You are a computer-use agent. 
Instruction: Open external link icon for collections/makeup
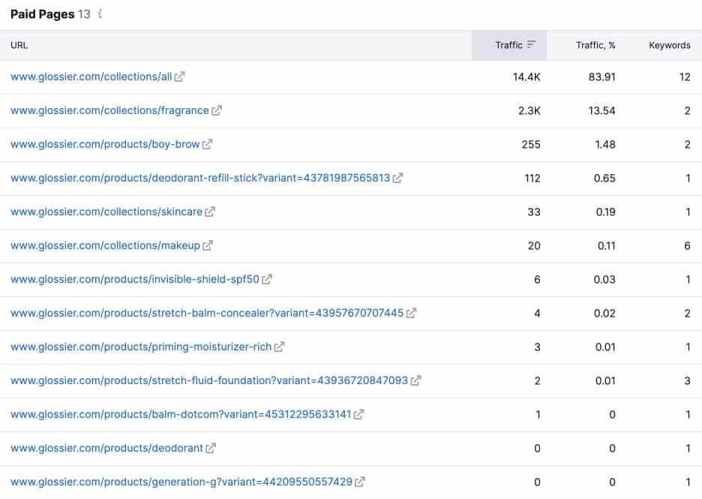207,245
